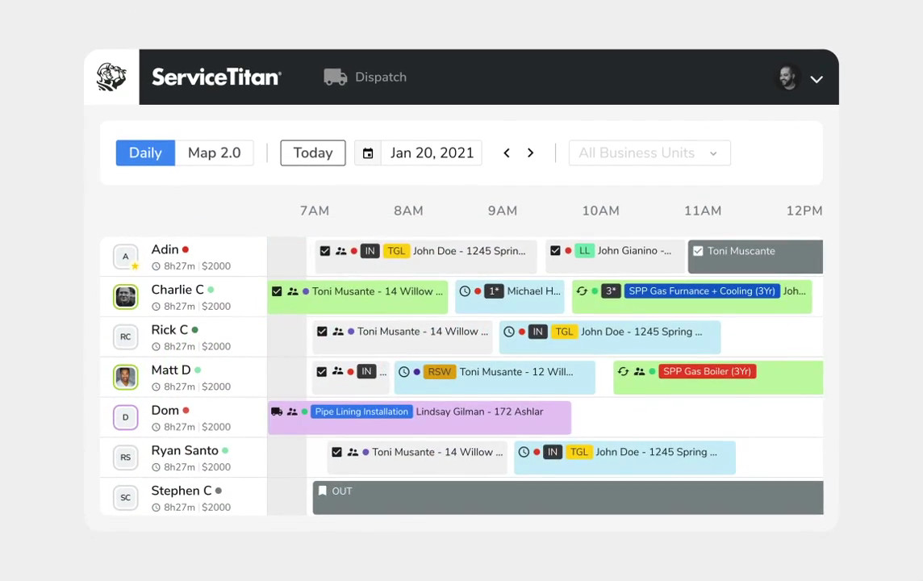Toggle checkbox on Charlie C's Toni Musante job
This screenshot has height=581, width=923.
(277, 291)
